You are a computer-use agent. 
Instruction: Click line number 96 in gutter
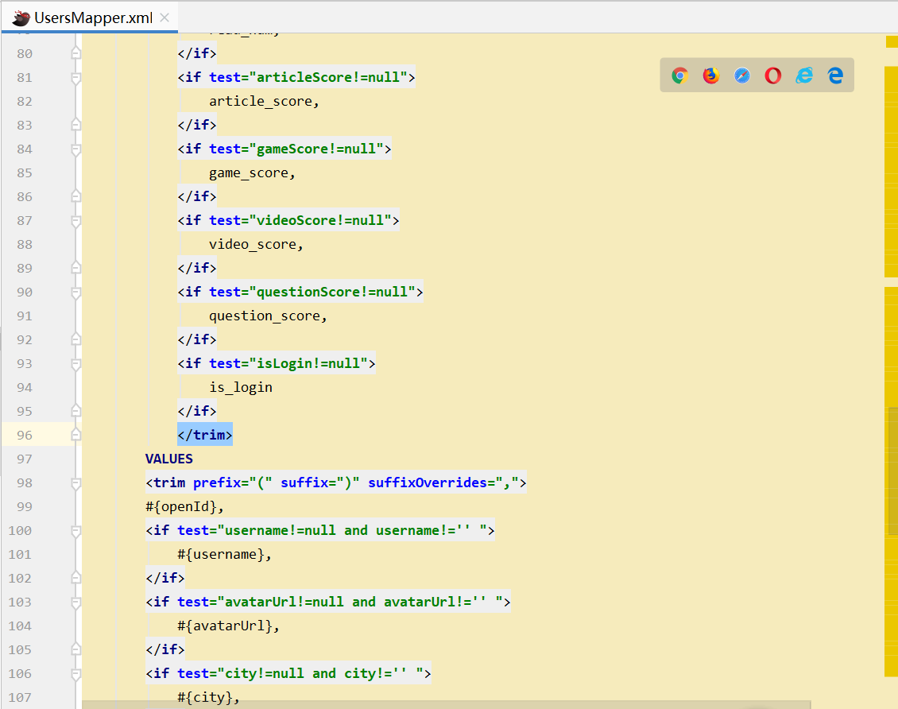pos(25,436)
